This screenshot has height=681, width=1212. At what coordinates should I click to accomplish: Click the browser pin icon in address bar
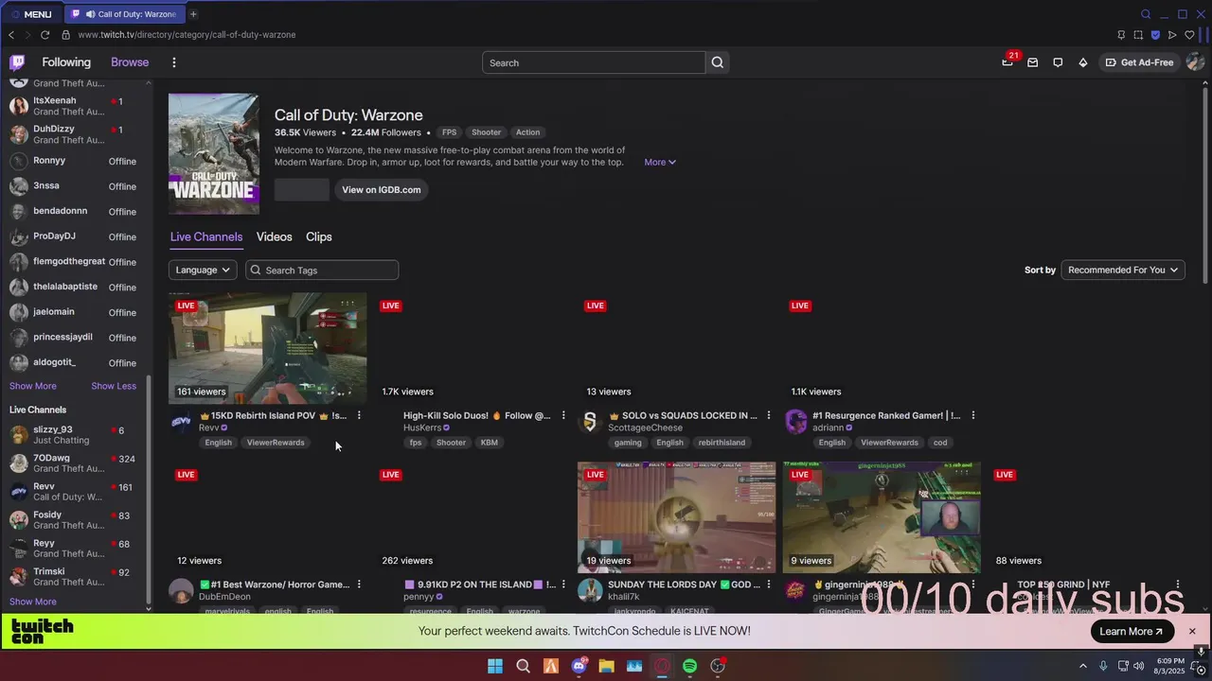[x=1121, y=35]
